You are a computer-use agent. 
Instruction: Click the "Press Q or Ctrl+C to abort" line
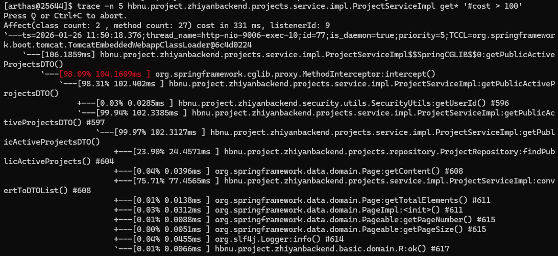[63, 15]
